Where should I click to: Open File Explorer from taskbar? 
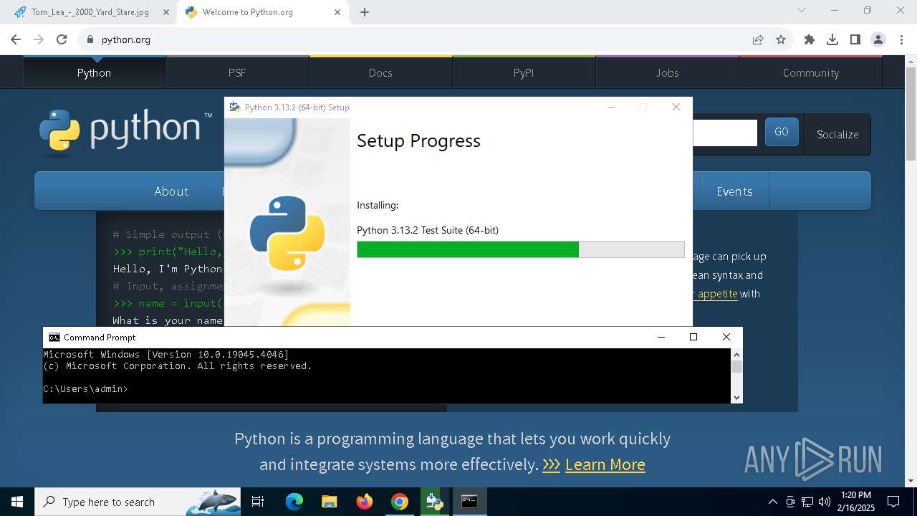pos(329,502)
